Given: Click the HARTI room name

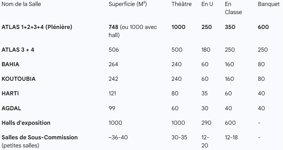Looking at the screenshot, I should 10,93.
